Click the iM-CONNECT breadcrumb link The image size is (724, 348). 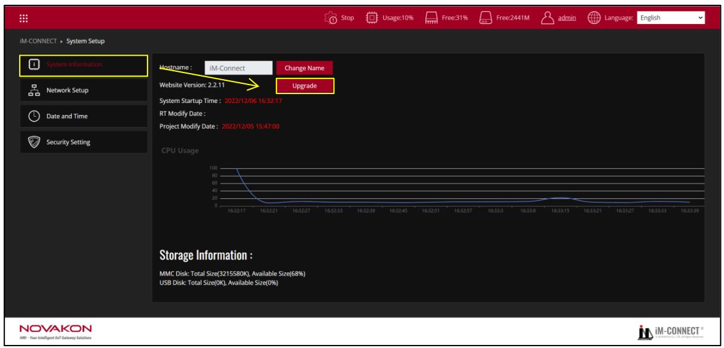click(37, 41)
